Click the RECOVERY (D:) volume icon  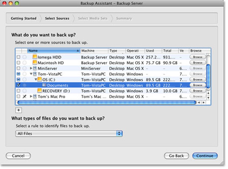40,90
